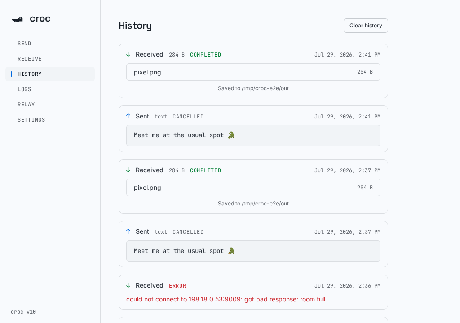The width and height of the screenshot is (460, 323).
Task: Click the timestamp on 2:37 PM Received card
Action: [347, 170]
